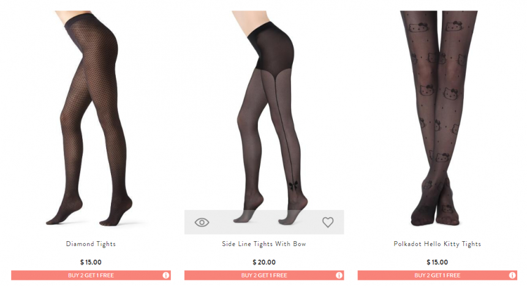Open the Diamond Tights product title
This screenshot has width=527, height=286.
click(x=91, y=244)
